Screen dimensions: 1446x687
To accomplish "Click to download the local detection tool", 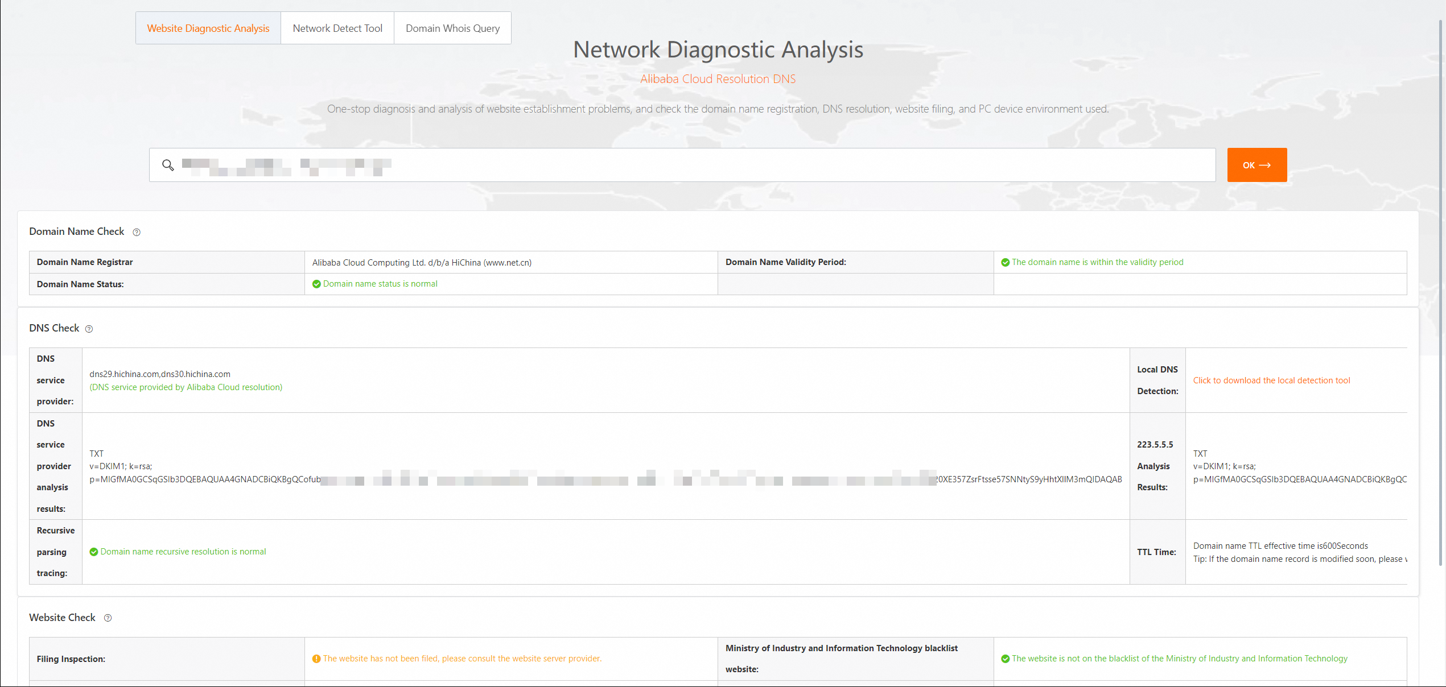I will (x=1271, y=380).
